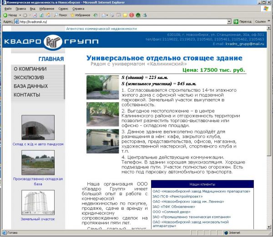
Task: Click the History (журнал) toolbar icon
Action: (96, 15)
